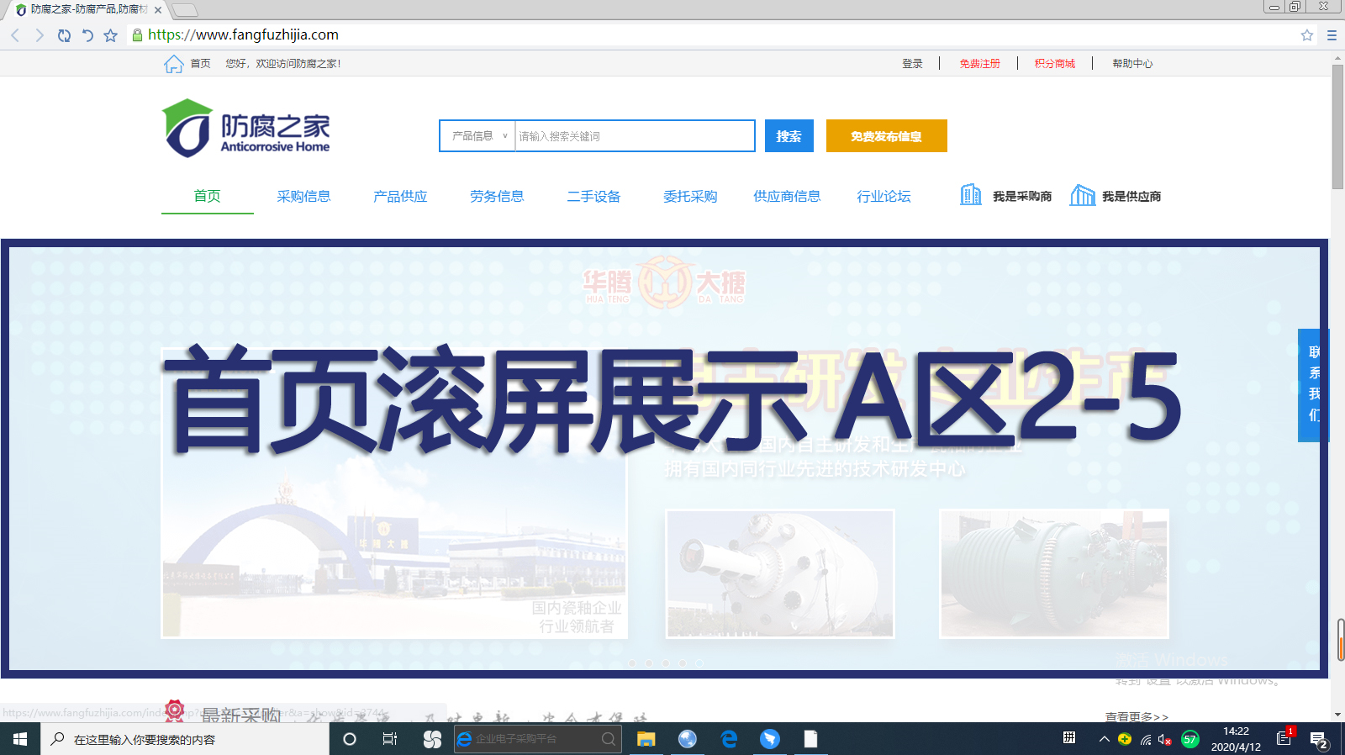
Task: Open the 采购信息 navigation tab
Action: pyautogui.click(x=303, y=196)
